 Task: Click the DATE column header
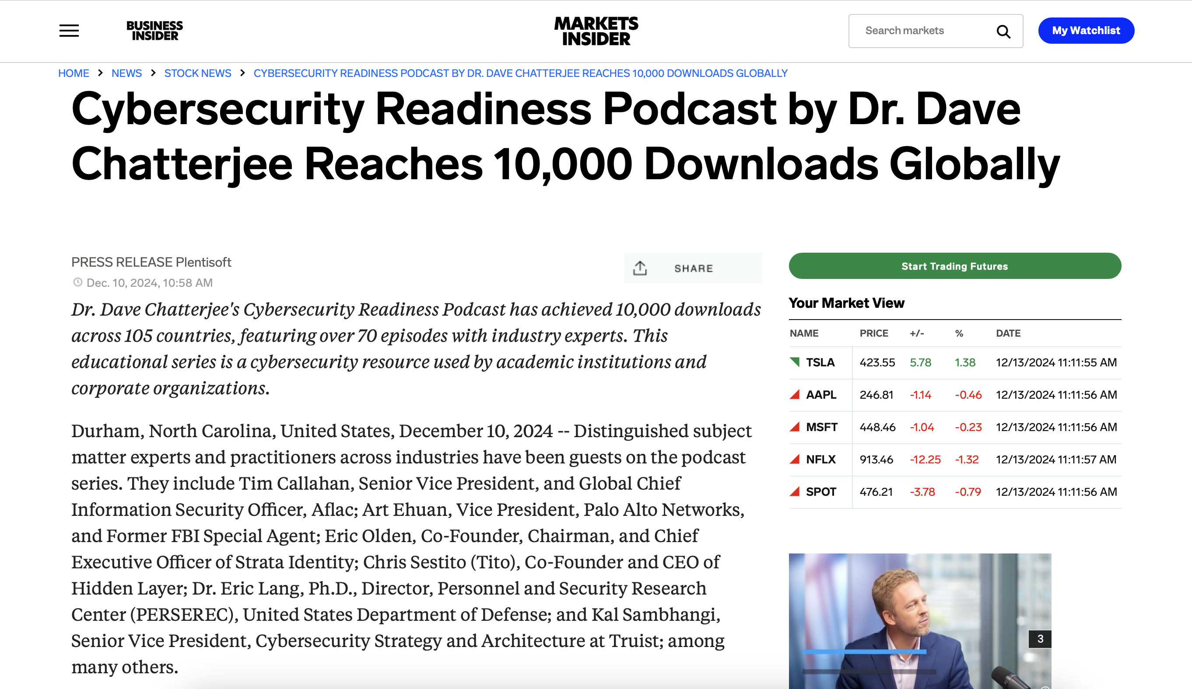[x=1008, y=333]
